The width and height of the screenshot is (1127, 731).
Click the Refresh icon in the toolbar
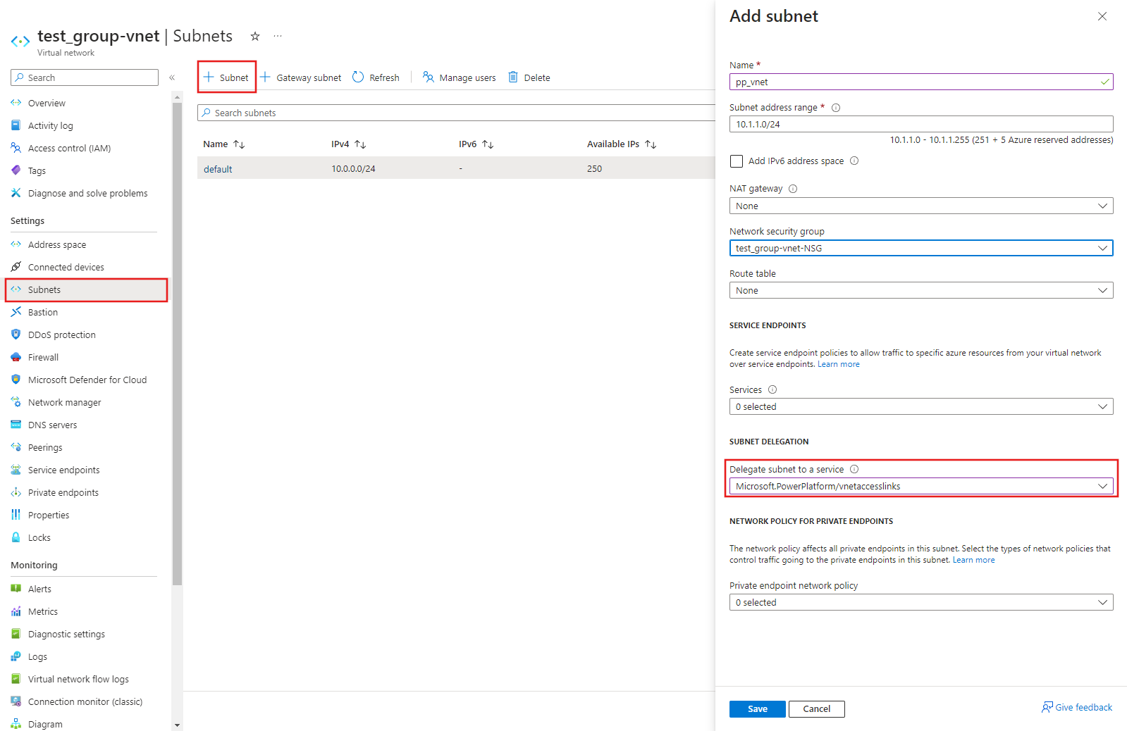(x=358, y=77)
